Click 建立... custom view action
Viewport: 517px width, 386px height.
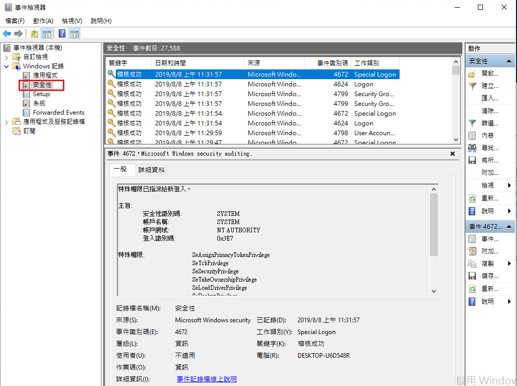[x=490, y=86]
